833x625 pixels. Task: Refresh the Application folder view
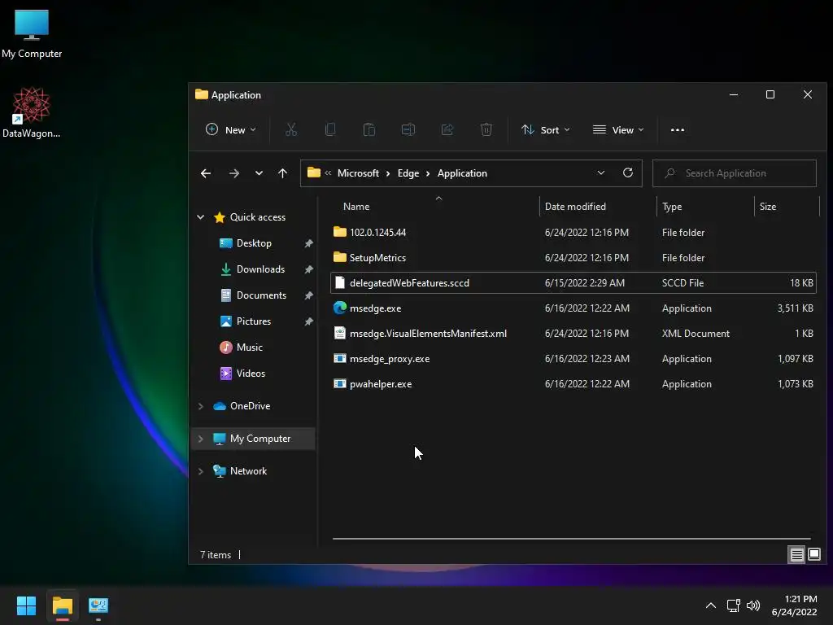pyautogui.click(x=628, y=173)
